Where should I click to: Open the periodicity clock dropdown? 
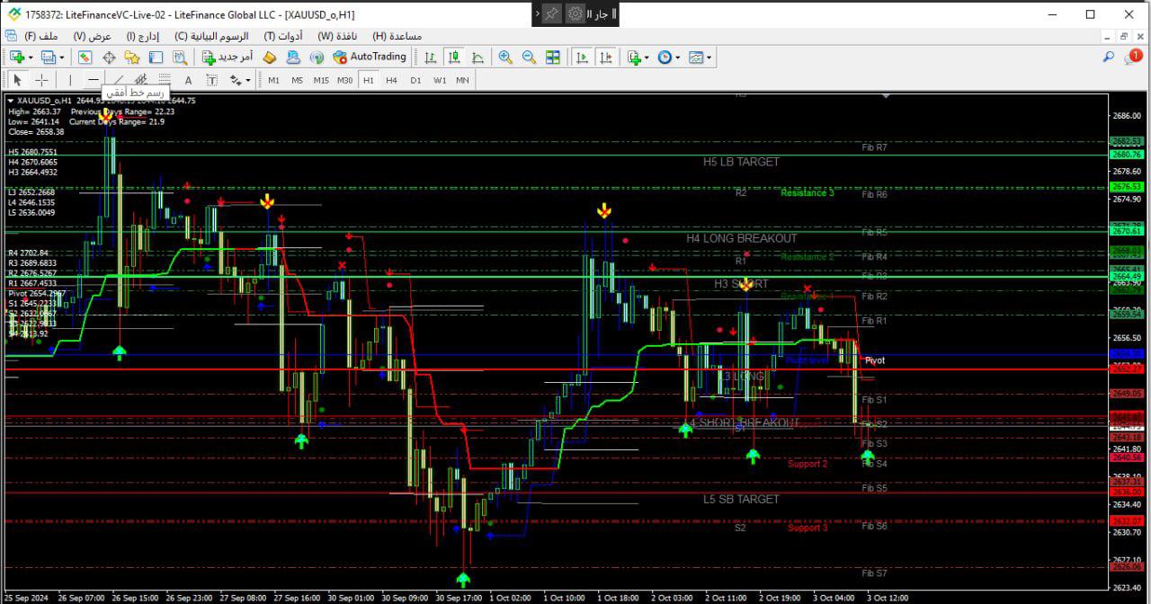[x=668, y=58]
